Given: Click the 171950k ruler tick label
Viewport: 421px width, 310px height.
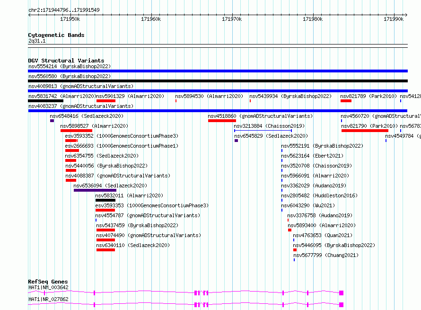Looking at the screenshot, I should (x=70, y=19).
